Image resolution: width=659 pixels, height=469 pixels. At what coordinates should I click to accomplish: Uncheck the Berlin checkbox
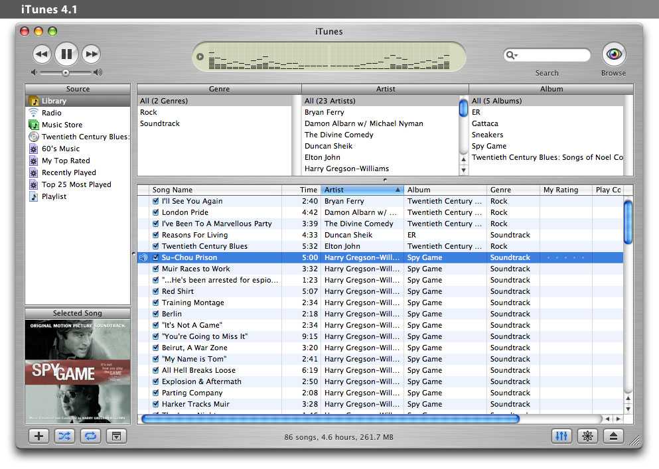click(155, 314)
